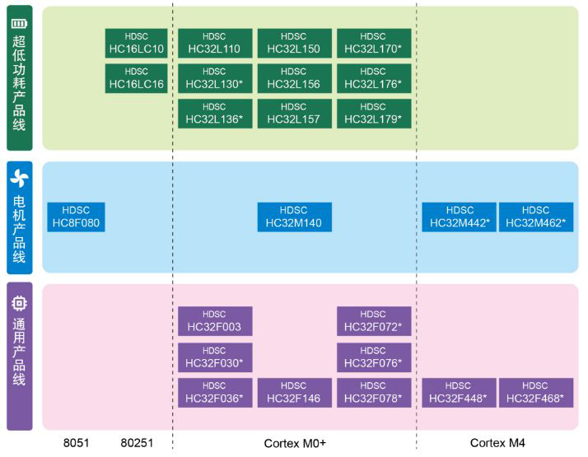Click the HC32F003 product box
The width and height of the screenshot is (588, 457).
(215, 321)
